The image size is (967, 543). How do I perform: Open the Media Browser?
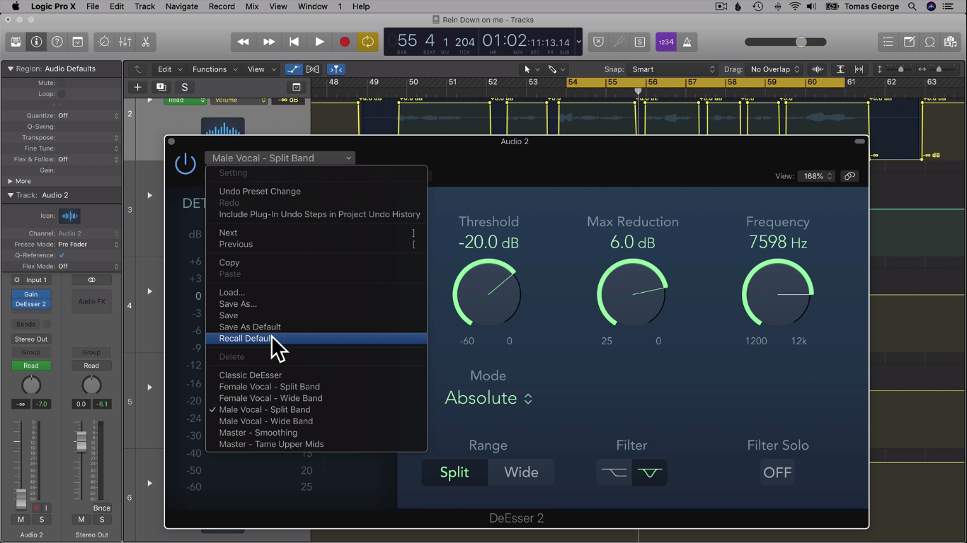point(951,42)
